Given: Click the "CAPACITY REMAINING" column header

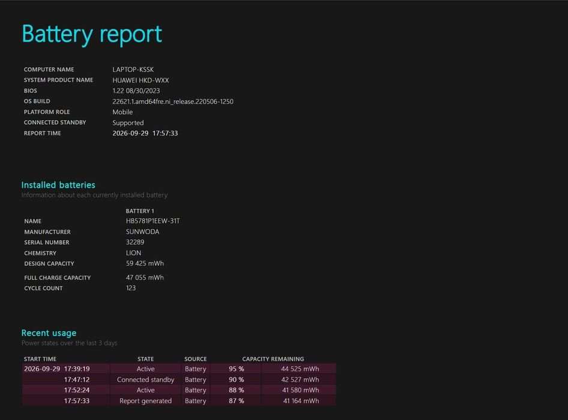Looking at the screenshot, I should (x=273, y=359).
